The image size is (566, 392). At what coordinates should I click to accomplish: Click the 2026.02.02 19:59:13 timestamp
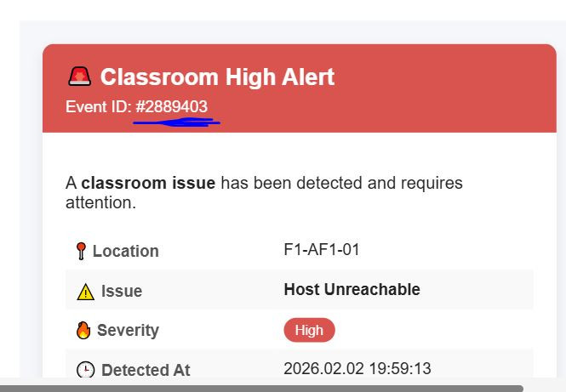357,368
